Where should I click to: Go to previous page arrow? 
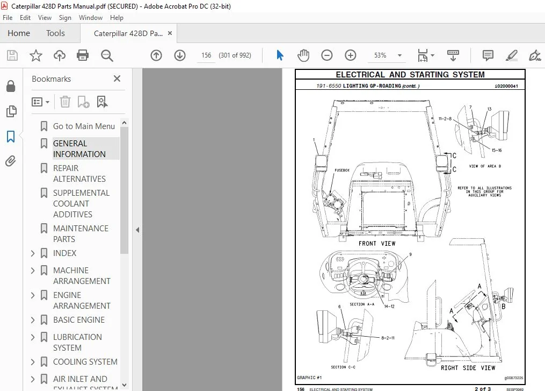(x=156, y=55)
